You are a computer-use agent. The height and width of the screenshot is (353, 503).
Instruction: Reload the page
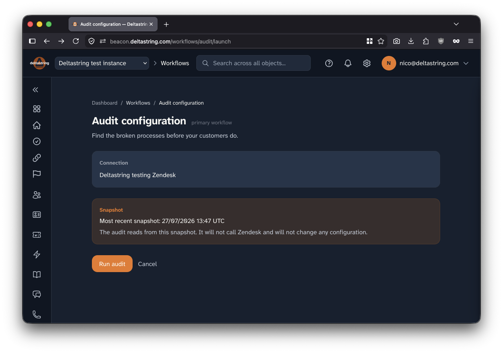point(76,41)
